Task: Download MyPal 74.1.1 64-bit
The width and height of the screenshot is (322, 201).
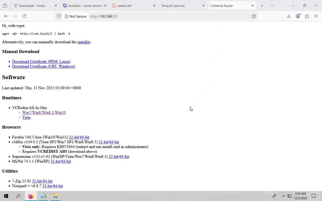Action: tap(66, 161)
